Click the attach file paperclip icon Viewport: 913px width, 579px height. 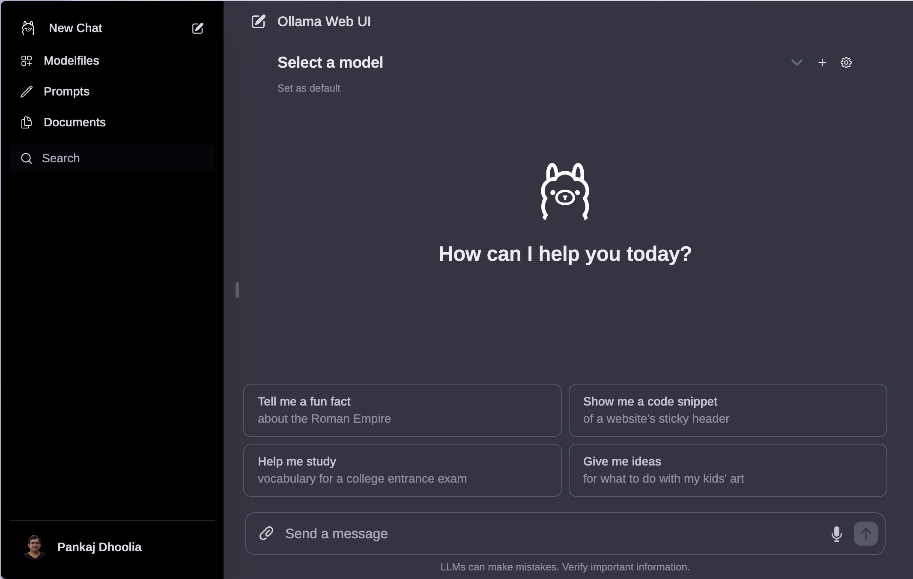coord(266,532)
